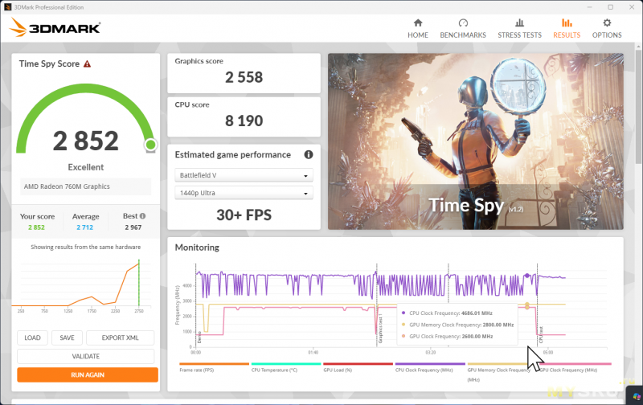This screenshot has width=643, height=405.
Task: Click the Time Spy Score warning triangle
Action: [x=87, y=64]
